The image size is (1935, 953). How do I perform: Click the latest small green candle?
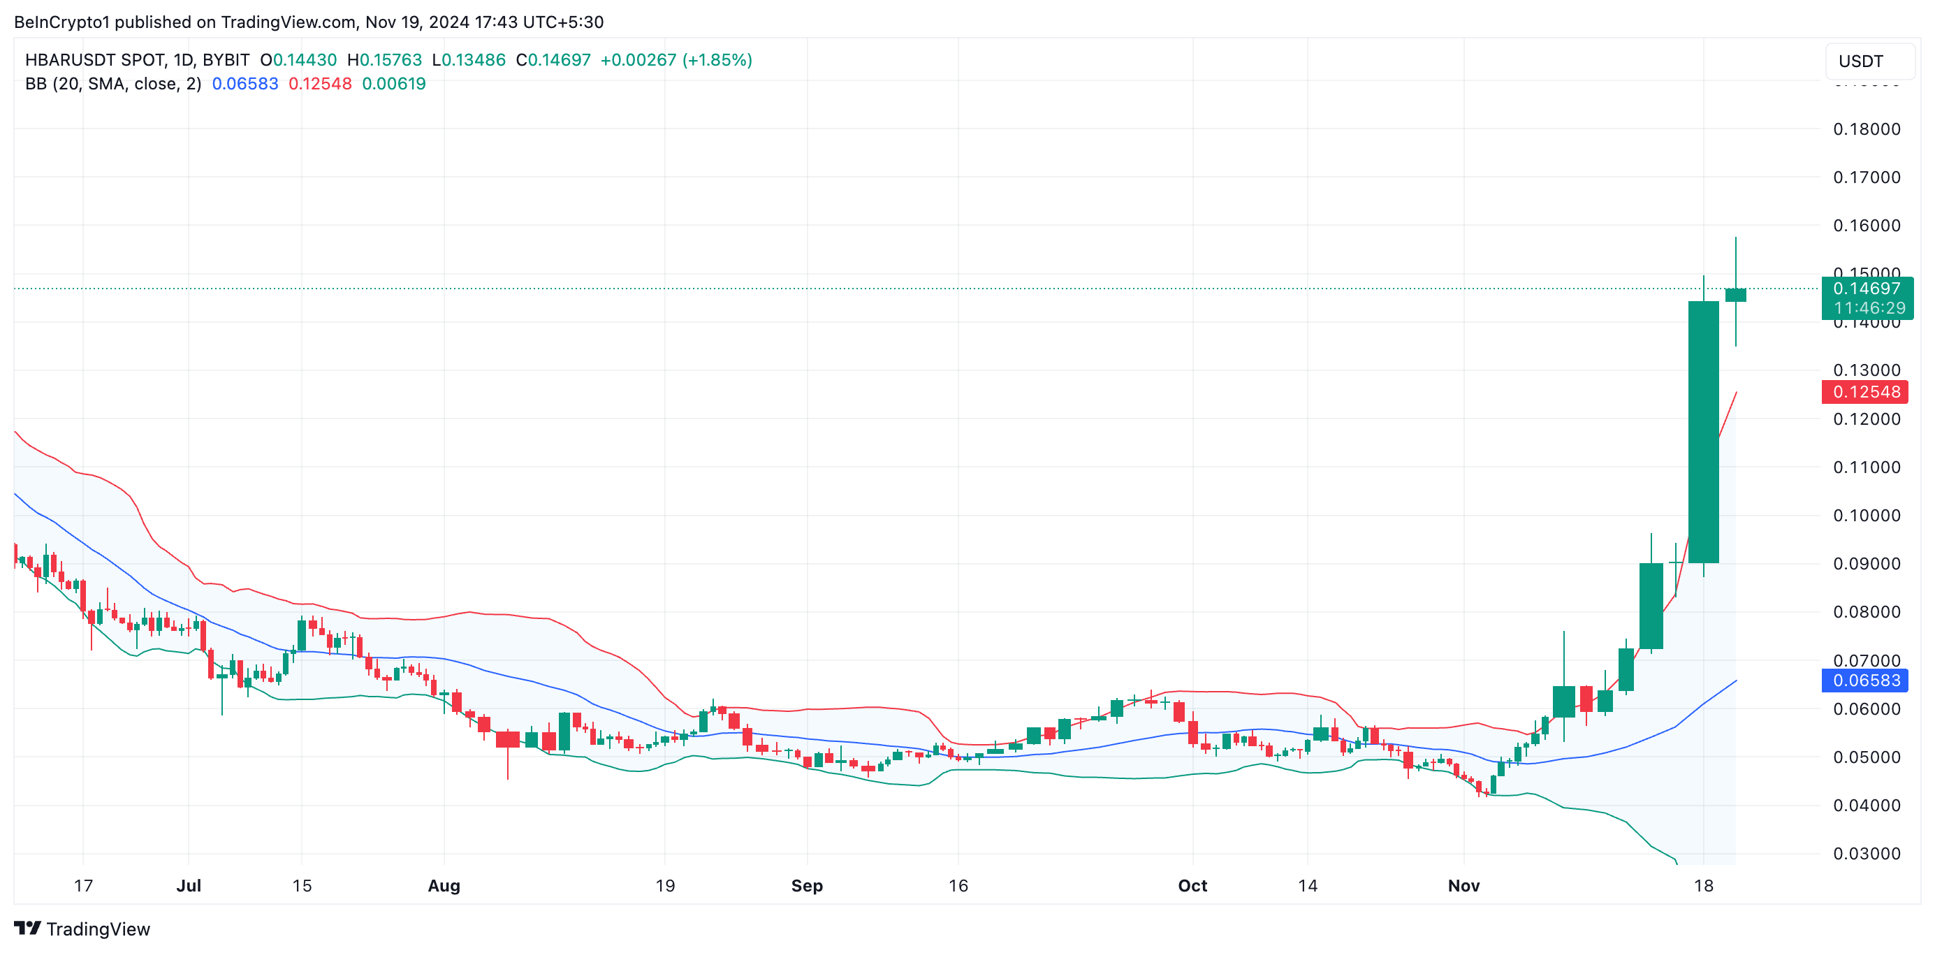pos(1735,295)
